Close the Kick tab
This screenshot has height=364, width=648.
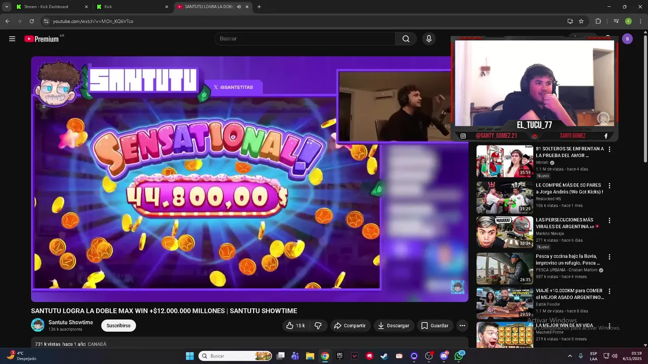tap(167, 7)
